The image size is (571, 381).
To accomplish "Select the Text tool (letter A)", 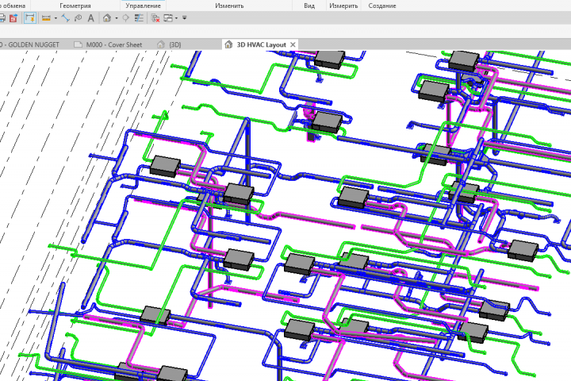I will [x=90, y=18].
